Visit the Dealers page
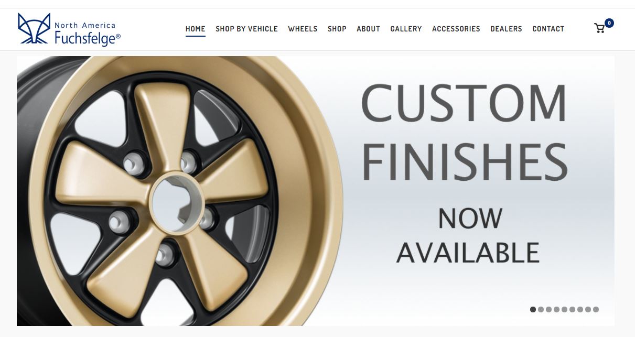The image size is (635, 337). coord(506,29)
